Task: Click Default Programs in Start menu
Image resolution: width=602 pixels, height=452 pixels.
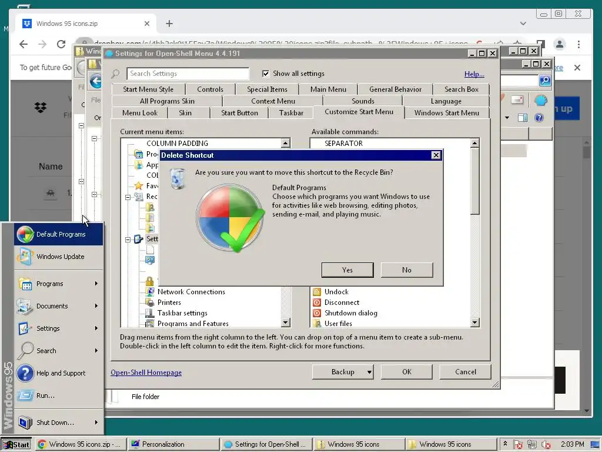Action: (59, 234)
